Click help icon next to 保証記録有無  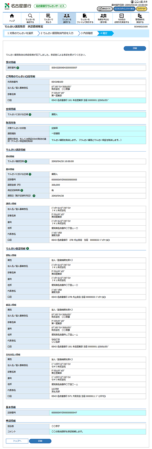[22, 190]
